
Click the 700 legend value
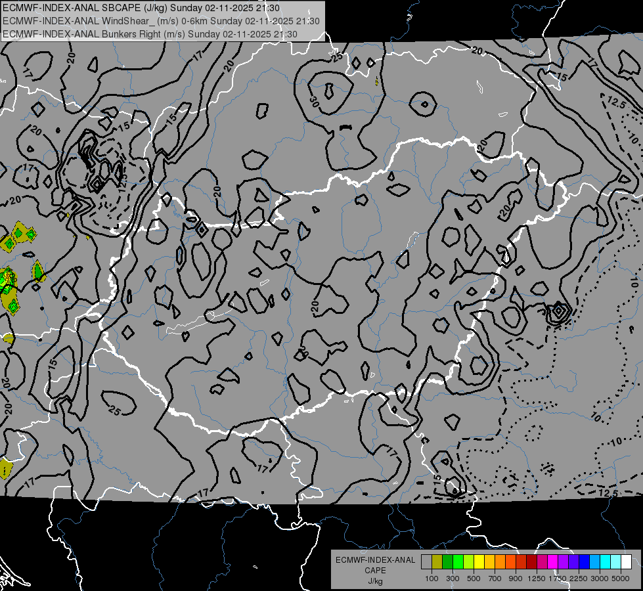pyautogui.click(x=495, y=579)
